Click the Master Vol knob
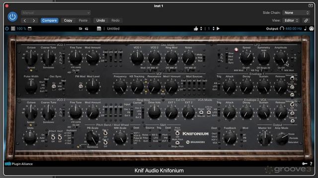 [x=265, y=138]
